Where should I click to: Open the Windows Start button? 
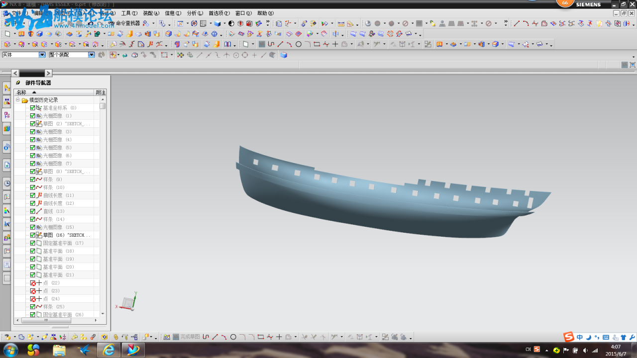[10, 350]
